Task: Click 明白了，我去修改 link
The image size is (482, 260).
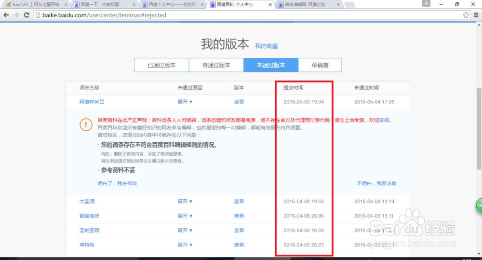Action: [x=117, y=183]
